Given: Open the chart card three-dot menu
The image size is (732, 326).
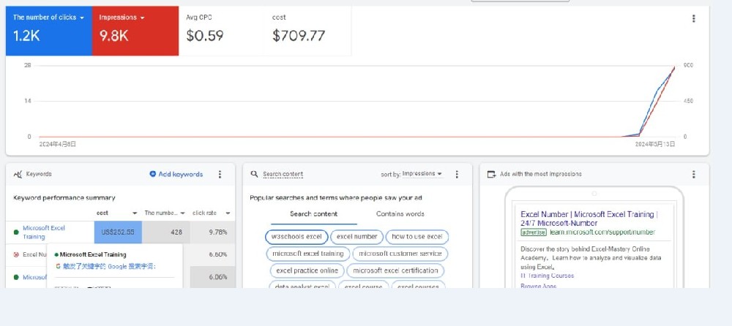Looking at the screenshot, I should click(x=693, y=19).
